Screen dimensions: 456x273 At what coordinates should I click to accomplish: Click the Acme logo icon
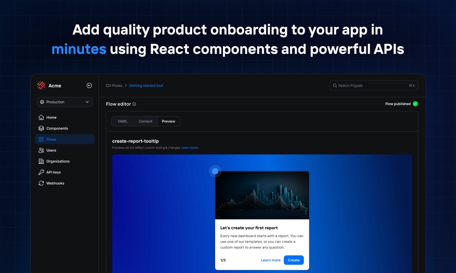[x=41, y=85]
